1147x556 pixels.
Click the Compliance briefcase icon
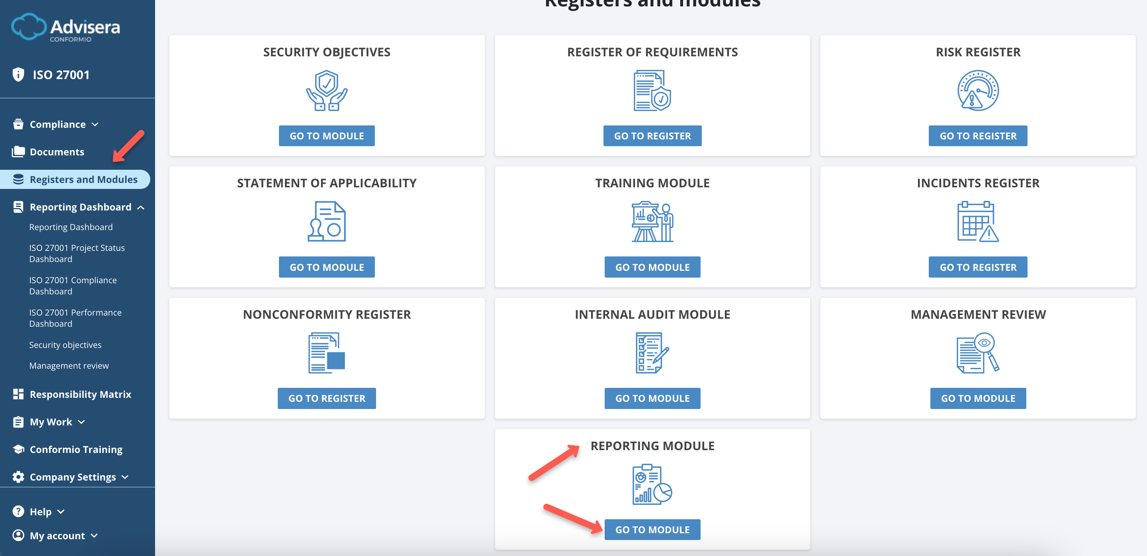pyautogui.click(x=18, y=124)
